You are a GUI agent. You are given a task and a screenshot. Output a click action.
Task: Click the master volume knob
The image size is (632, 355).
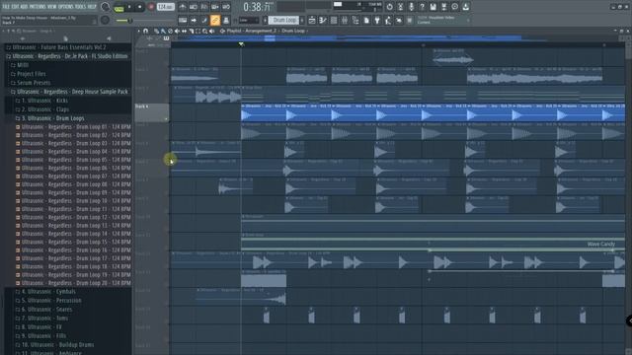(106, 7)
